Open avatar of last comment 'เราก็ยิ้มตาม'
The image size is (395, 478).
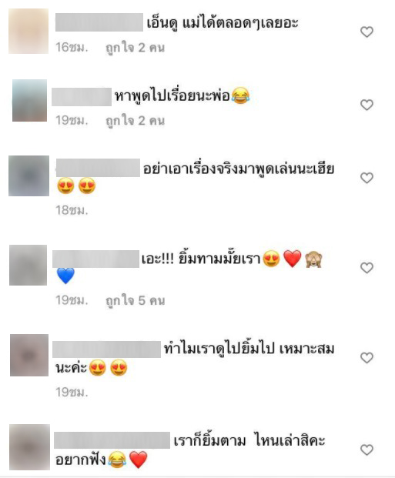29,447
